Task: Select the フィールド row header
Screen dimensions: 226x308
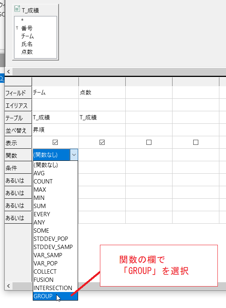Action: point(18,93)
